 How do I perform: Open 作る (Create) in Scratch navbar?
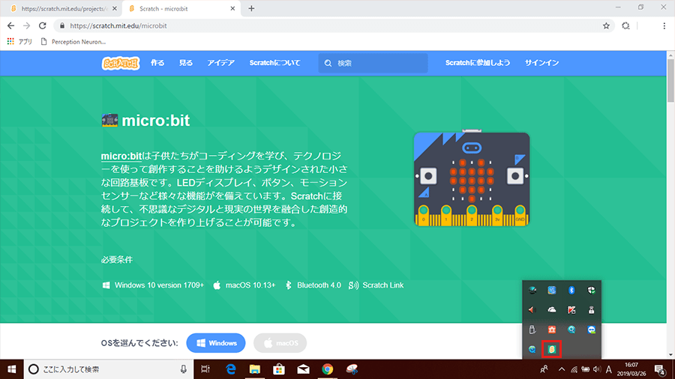click(157, 63)
